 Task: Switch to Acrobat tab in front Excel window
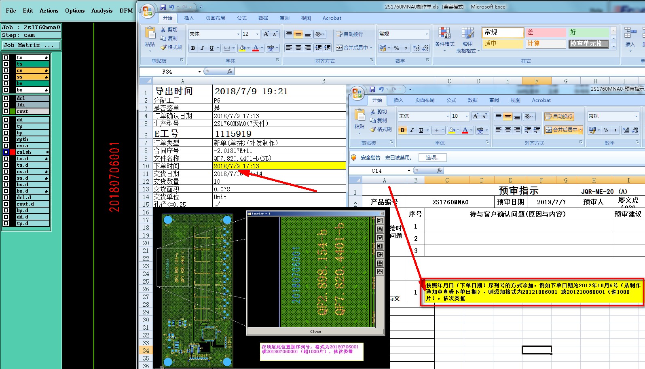click(x=541, y=100)
